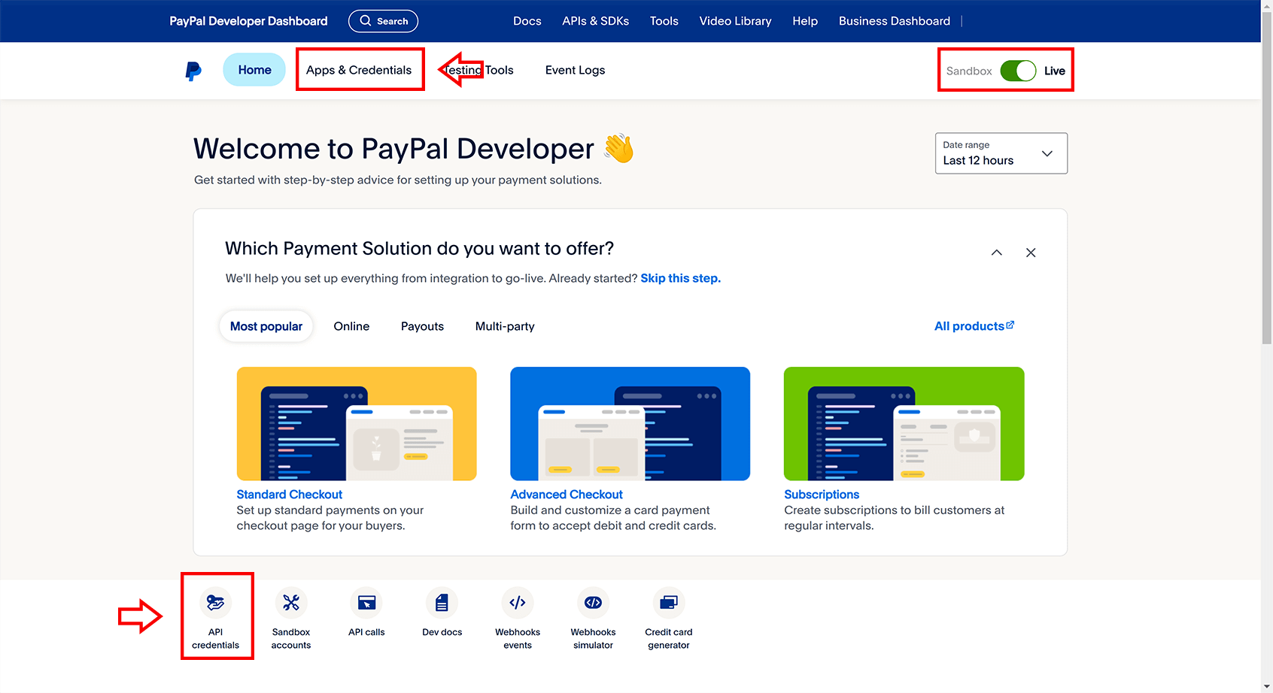Viewport: 1273px width, 693px height.
Task: Click the PayPal logo icon
Action: 193,71
